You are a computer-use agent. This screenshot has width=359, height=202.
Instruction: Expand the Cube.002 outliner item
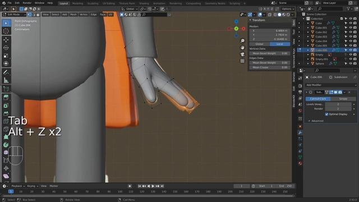tap(308, 32)
